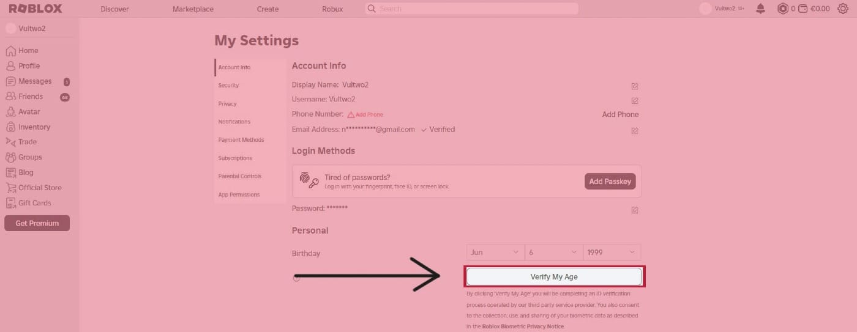Open Marketplace in the top navigation
This screenshot has width=857, height=332.
click(x=193, y=9)
